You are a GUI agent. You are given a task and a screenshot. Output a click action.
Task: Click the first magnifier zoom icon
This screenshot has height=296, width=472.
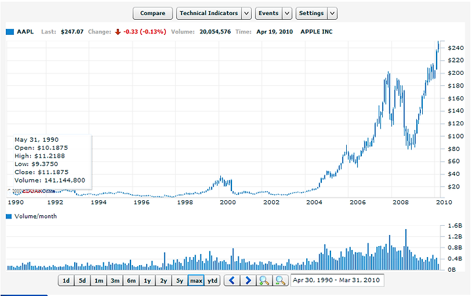pyautogui.click(x=264, y=281)
